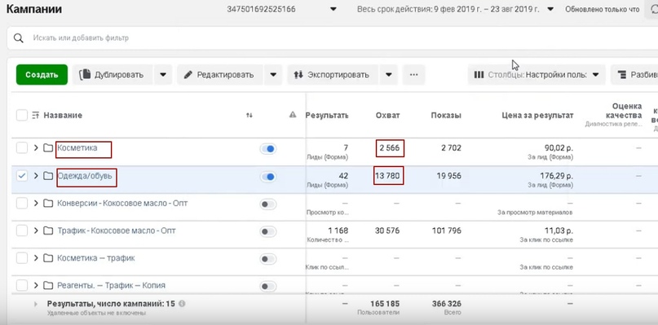Open the account 347501692525166 dropdown
The width and height of the screenshot is (658, 325).
coord(333,9)
